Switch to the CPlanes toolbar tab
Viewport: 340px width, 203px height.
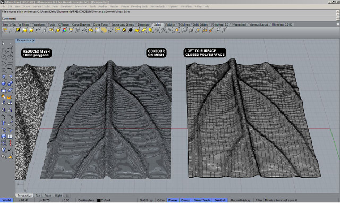click(x=63, y=24)
